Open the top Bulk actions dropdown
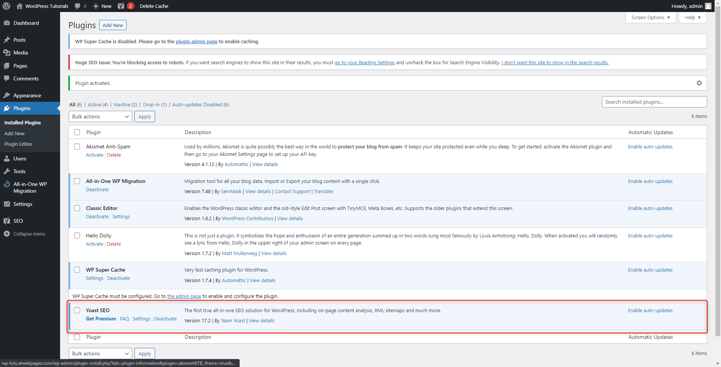Image resolution: width=721 pixels, height=367 pixels. (x=100, y=116)
